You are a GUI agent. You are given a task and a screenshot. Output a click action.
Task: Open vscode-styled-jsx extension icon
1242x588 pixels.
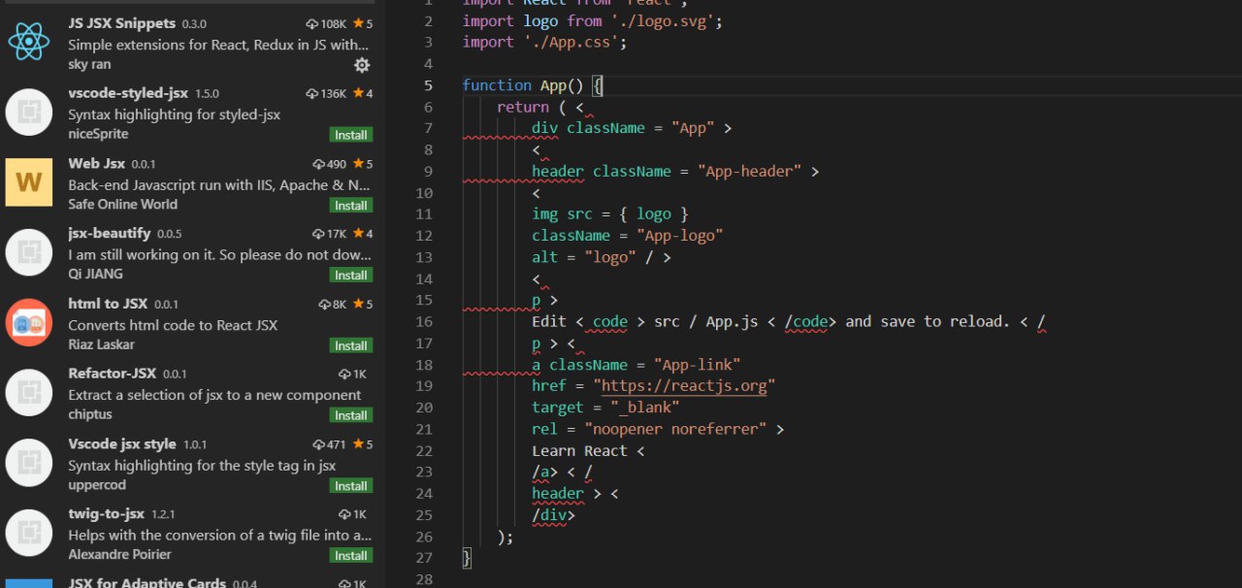click(29, 113)
